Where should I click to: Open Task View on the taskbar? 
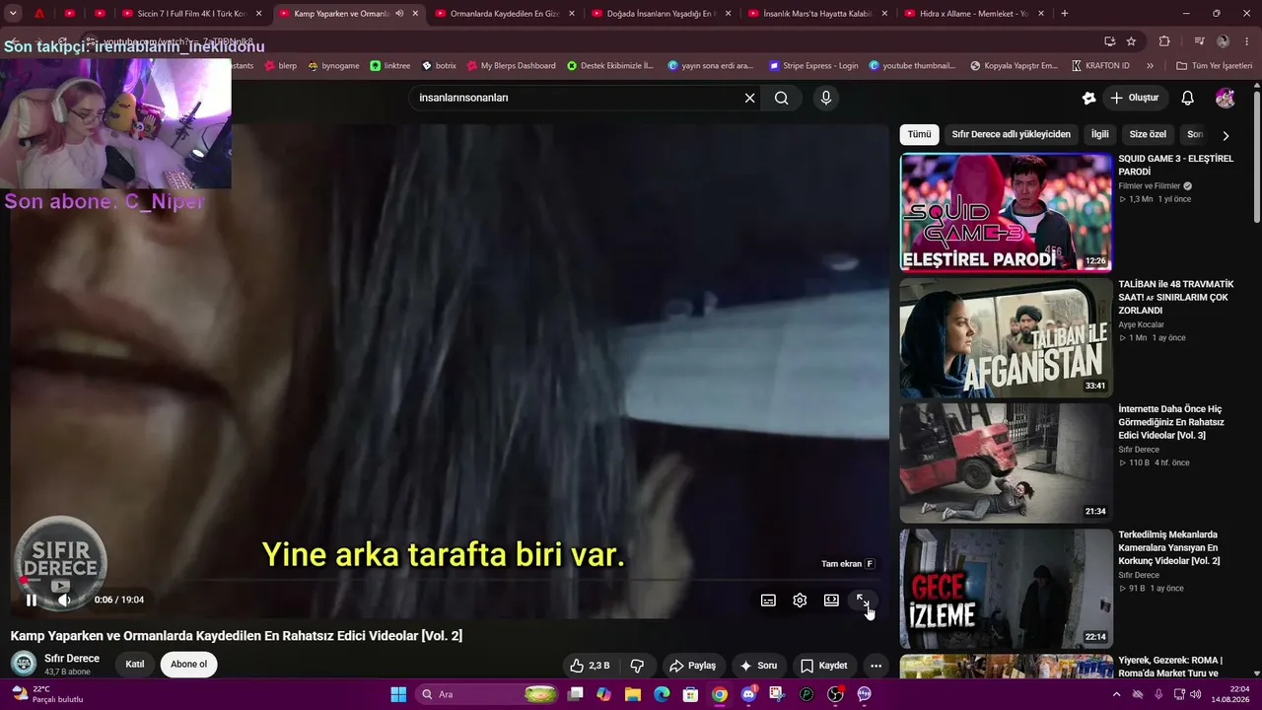click(x=576, y=694)
